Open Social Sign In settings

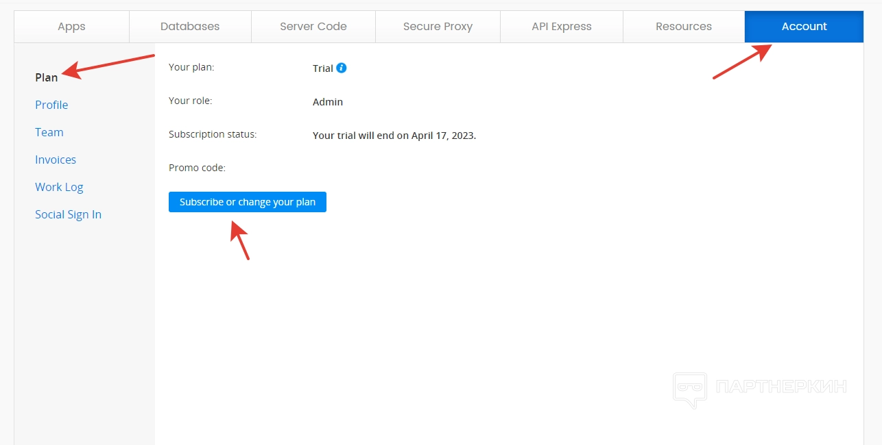click(68, 214)
